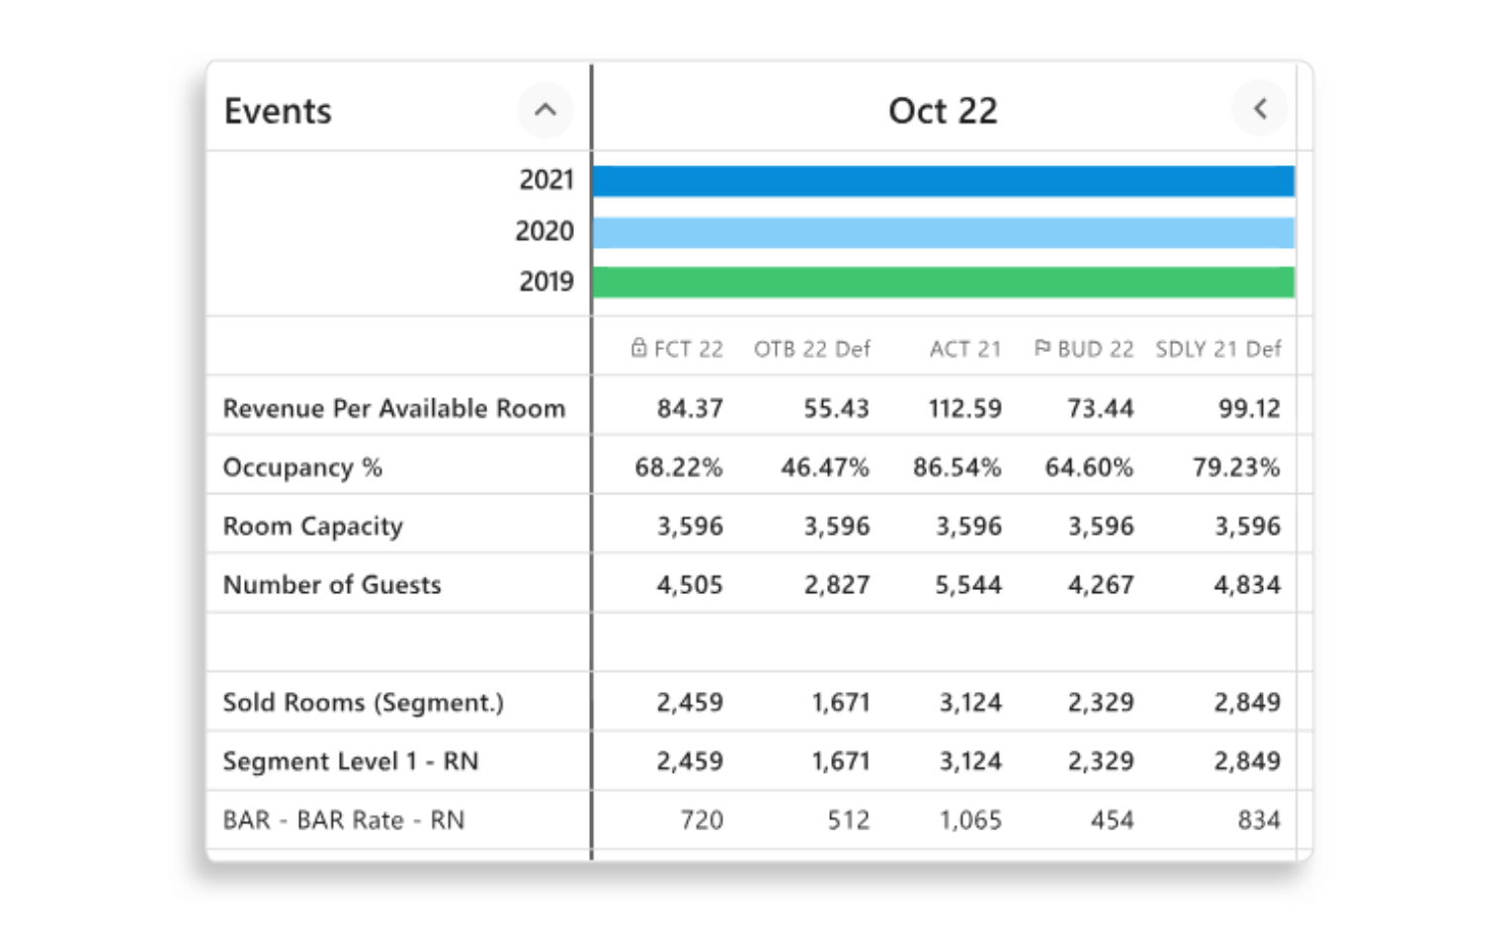The image size is (1502, 939).
Task: Click the Oct 22 month heading
Action: coord(943,111)
